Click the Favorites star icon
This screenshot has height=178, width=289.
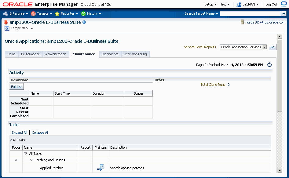(57, 14)
